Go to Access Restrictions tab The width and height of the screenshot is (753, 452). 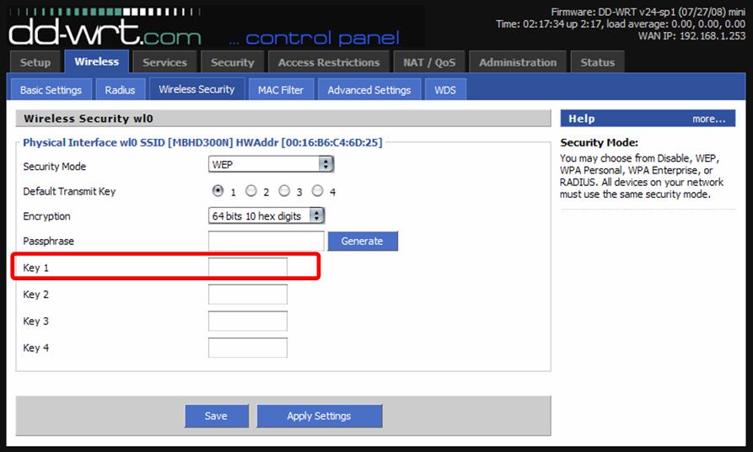(329, 62)
